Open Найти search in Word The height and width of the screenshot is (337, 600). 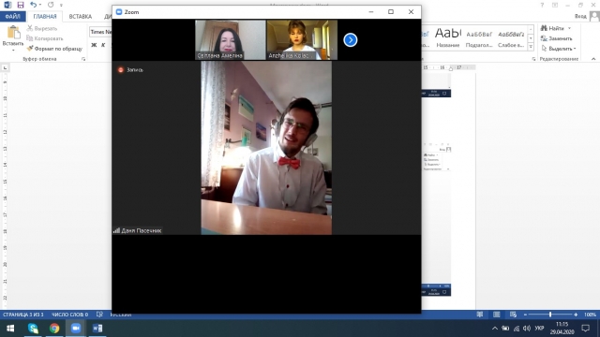552,28
